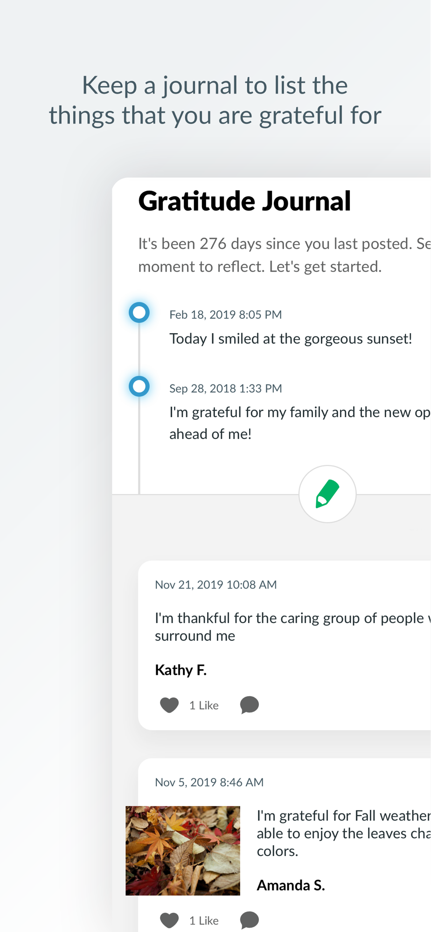431x932 pixels.
Task: Open the Fall weather post text
Action: click(x=343, y=833)
